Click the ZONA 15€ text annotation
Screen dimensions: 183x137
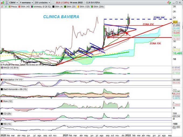155,43
